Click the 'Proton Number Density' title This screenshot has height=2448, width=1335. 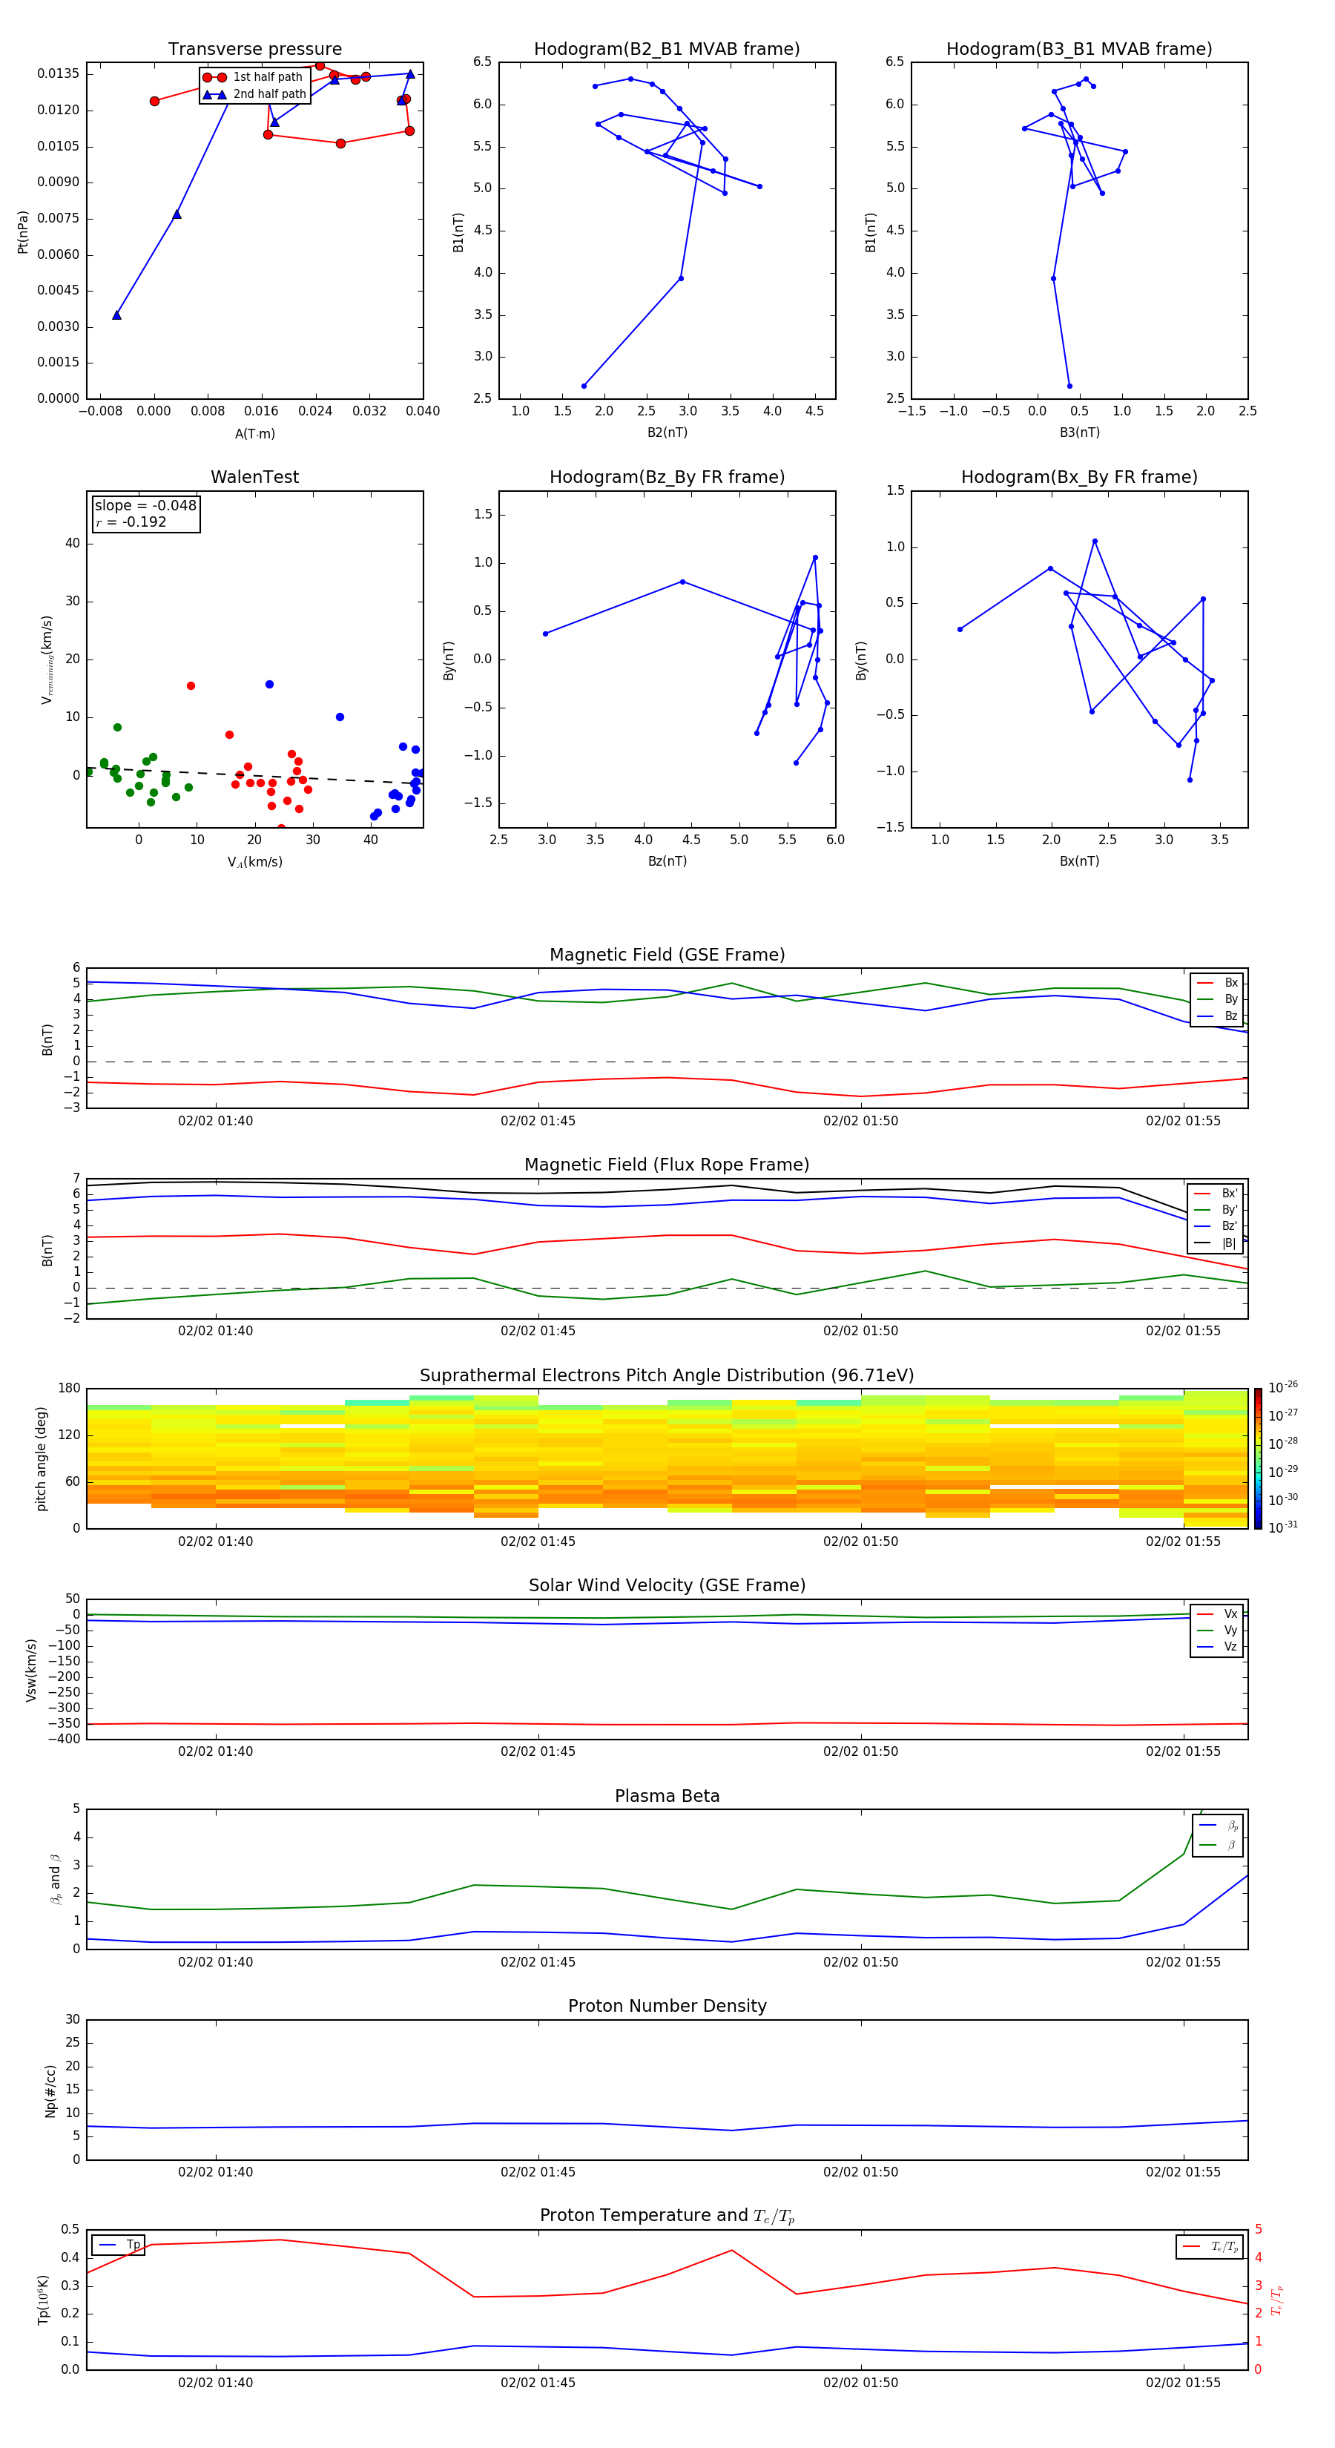(667, 2006)
